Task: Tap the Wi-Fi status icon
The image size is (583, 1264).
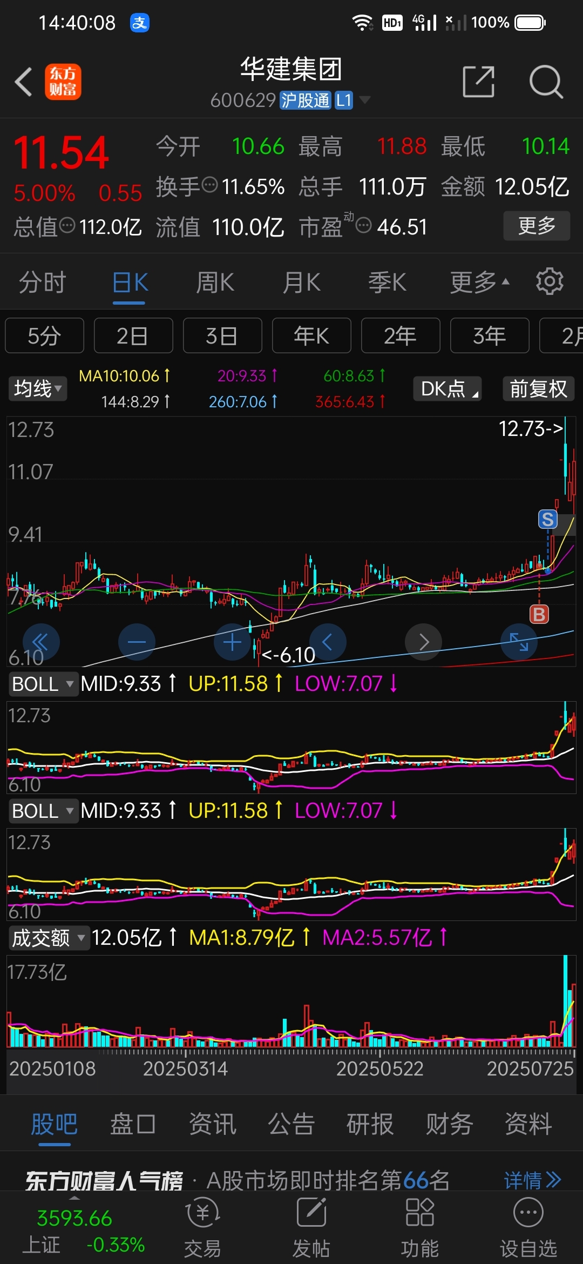Action: pos(362,23)
